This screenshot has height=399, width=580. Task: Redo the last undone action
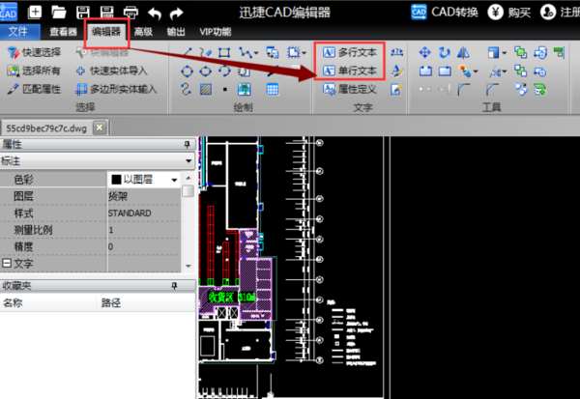click(x=177, y=14)
